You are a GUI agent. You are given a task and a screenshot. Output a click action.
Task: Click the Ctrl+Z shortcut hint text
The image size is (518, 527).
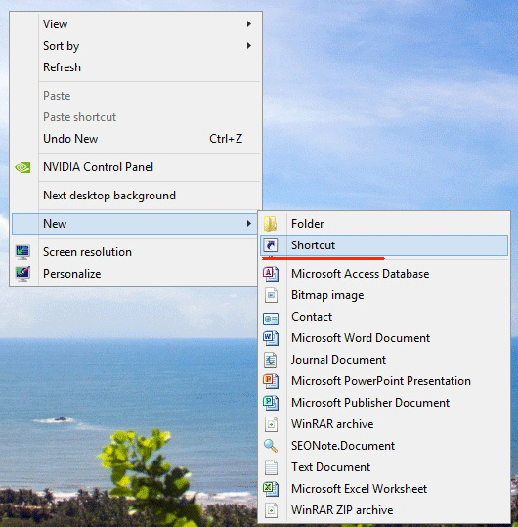tap(226, 139)
